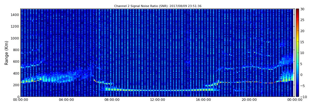
Task: Click the dark blue bottom of the colorbar
Action: click(x=297, y=95)
